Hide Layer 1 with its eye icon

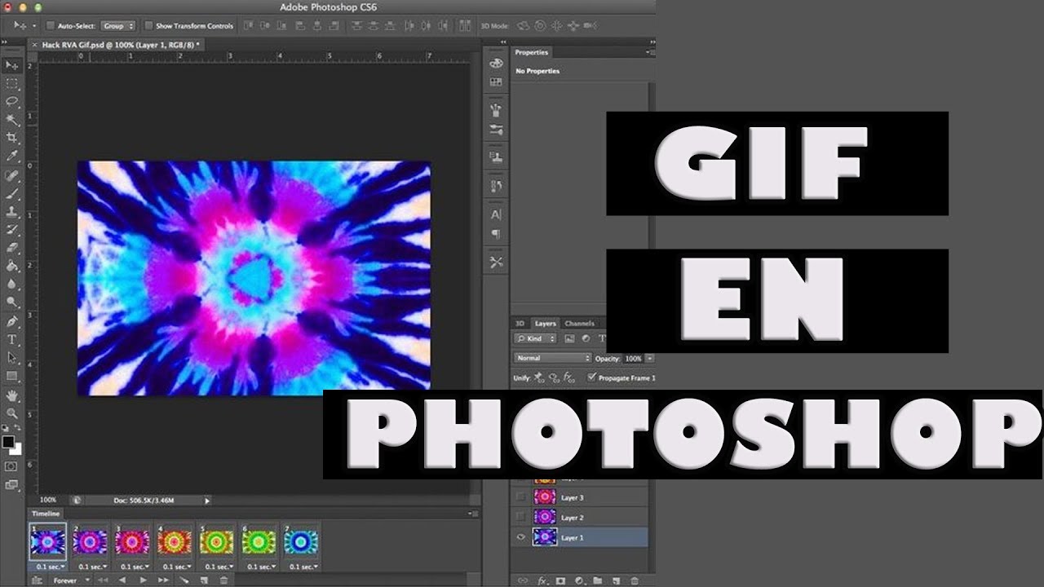coord(520,537)
